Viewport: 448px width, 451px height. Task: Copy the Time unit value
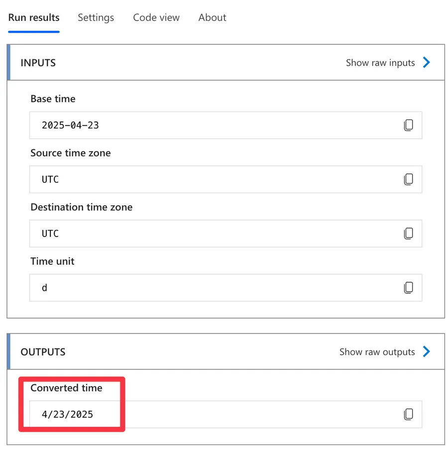coord(408,287)
